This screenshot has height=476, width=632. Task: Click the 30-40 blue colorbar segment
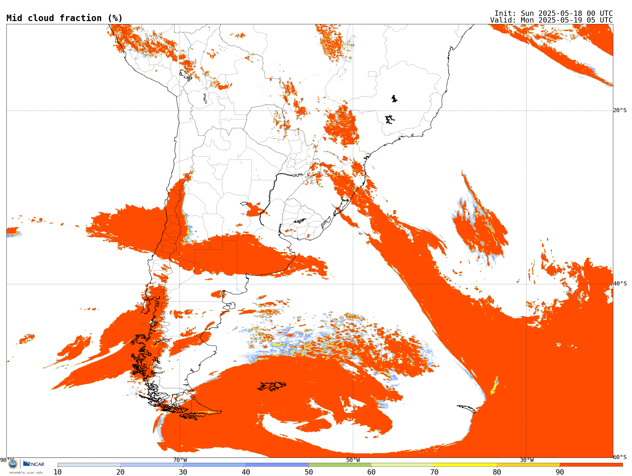214,465
